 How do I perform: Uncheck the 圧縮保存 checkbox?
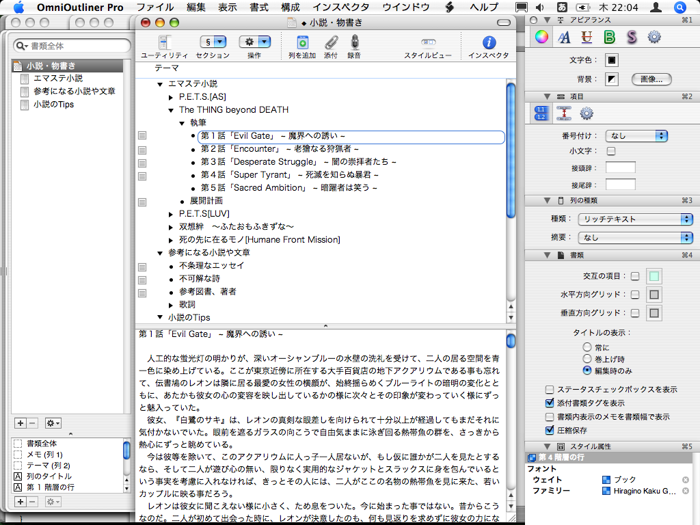[x=550, y=431]
